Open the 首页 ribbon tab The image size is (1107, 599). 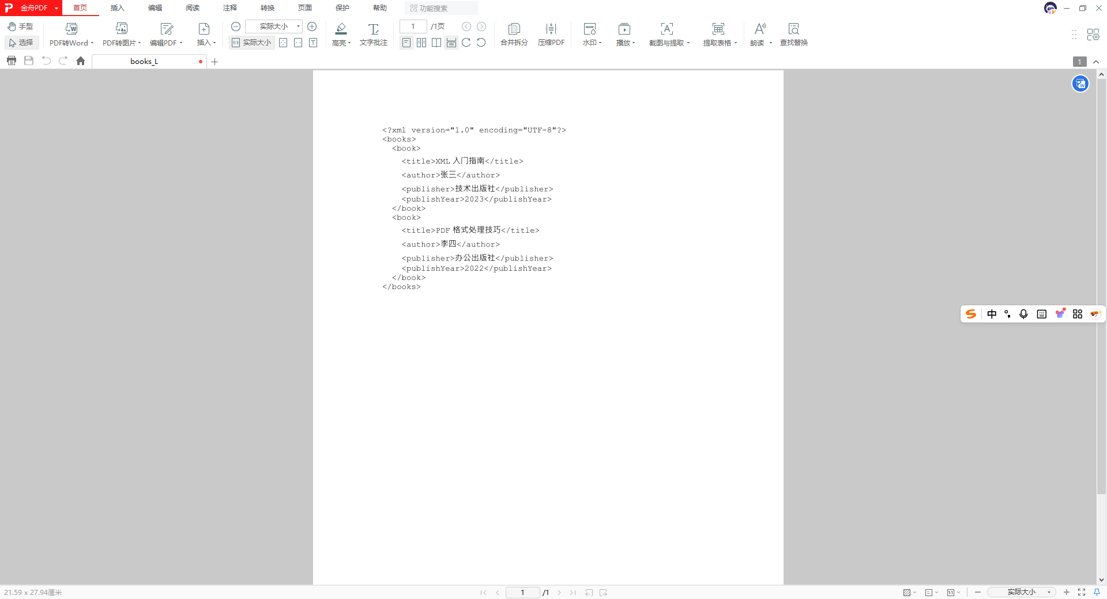(x=80, y=8)
